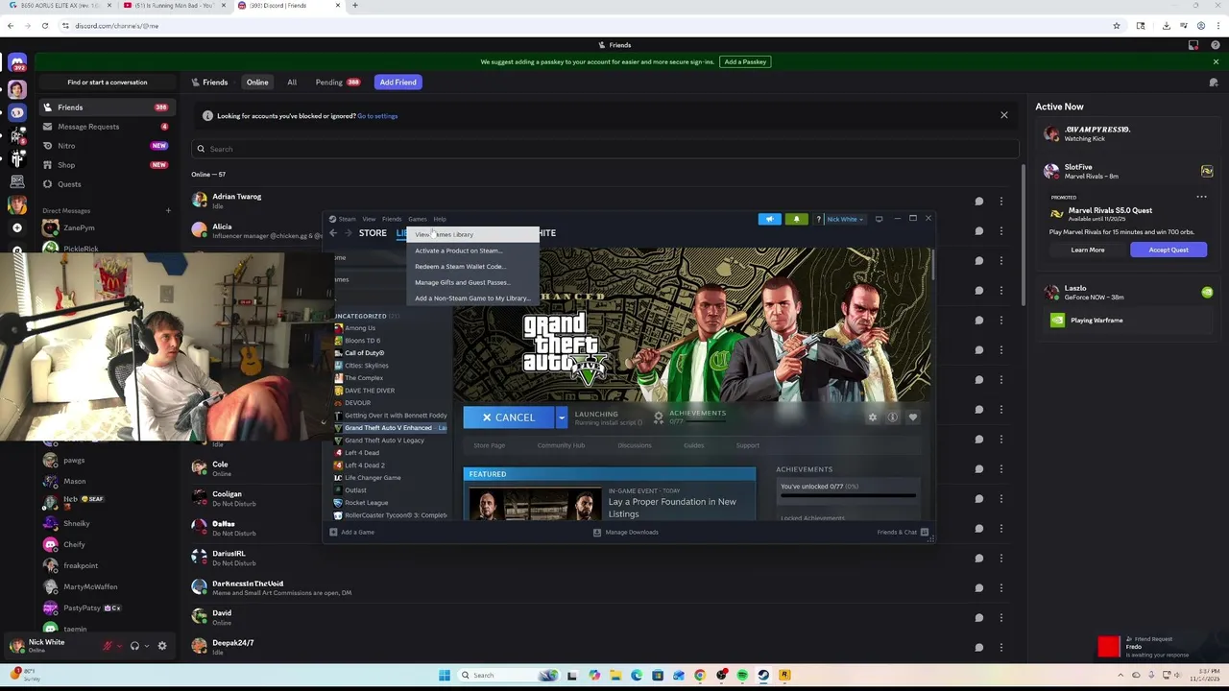Switch to the All friends tab
Viewport: 1229px width, 691px height.
click(x=292, y=83)
